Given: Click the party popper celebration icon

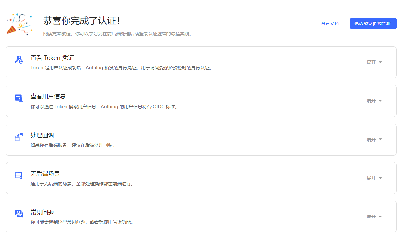Looking at the screenshot, I should pyautogui.click(x=19, y=24).
